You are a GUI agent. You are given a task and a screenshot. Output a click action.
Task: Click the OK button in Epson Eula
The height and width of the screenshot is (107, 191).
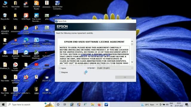(x=125, y=77)
